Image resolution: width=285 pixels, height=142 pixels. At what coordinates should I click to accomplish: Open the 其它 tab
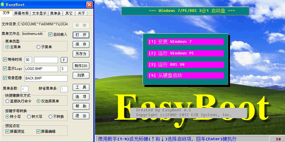click(x=69, y=13)
